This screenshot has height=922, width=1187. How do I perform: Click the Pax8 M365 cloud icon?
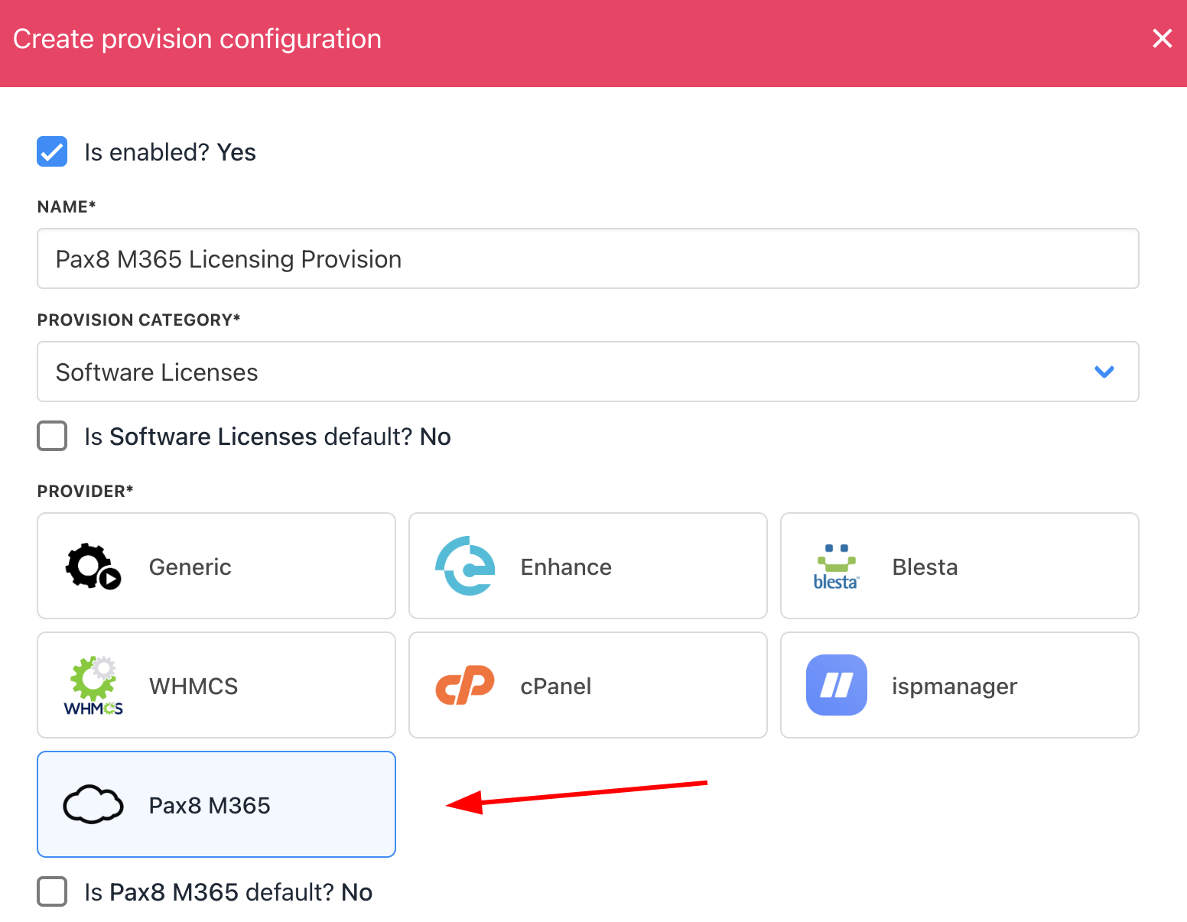pos(93,804)
